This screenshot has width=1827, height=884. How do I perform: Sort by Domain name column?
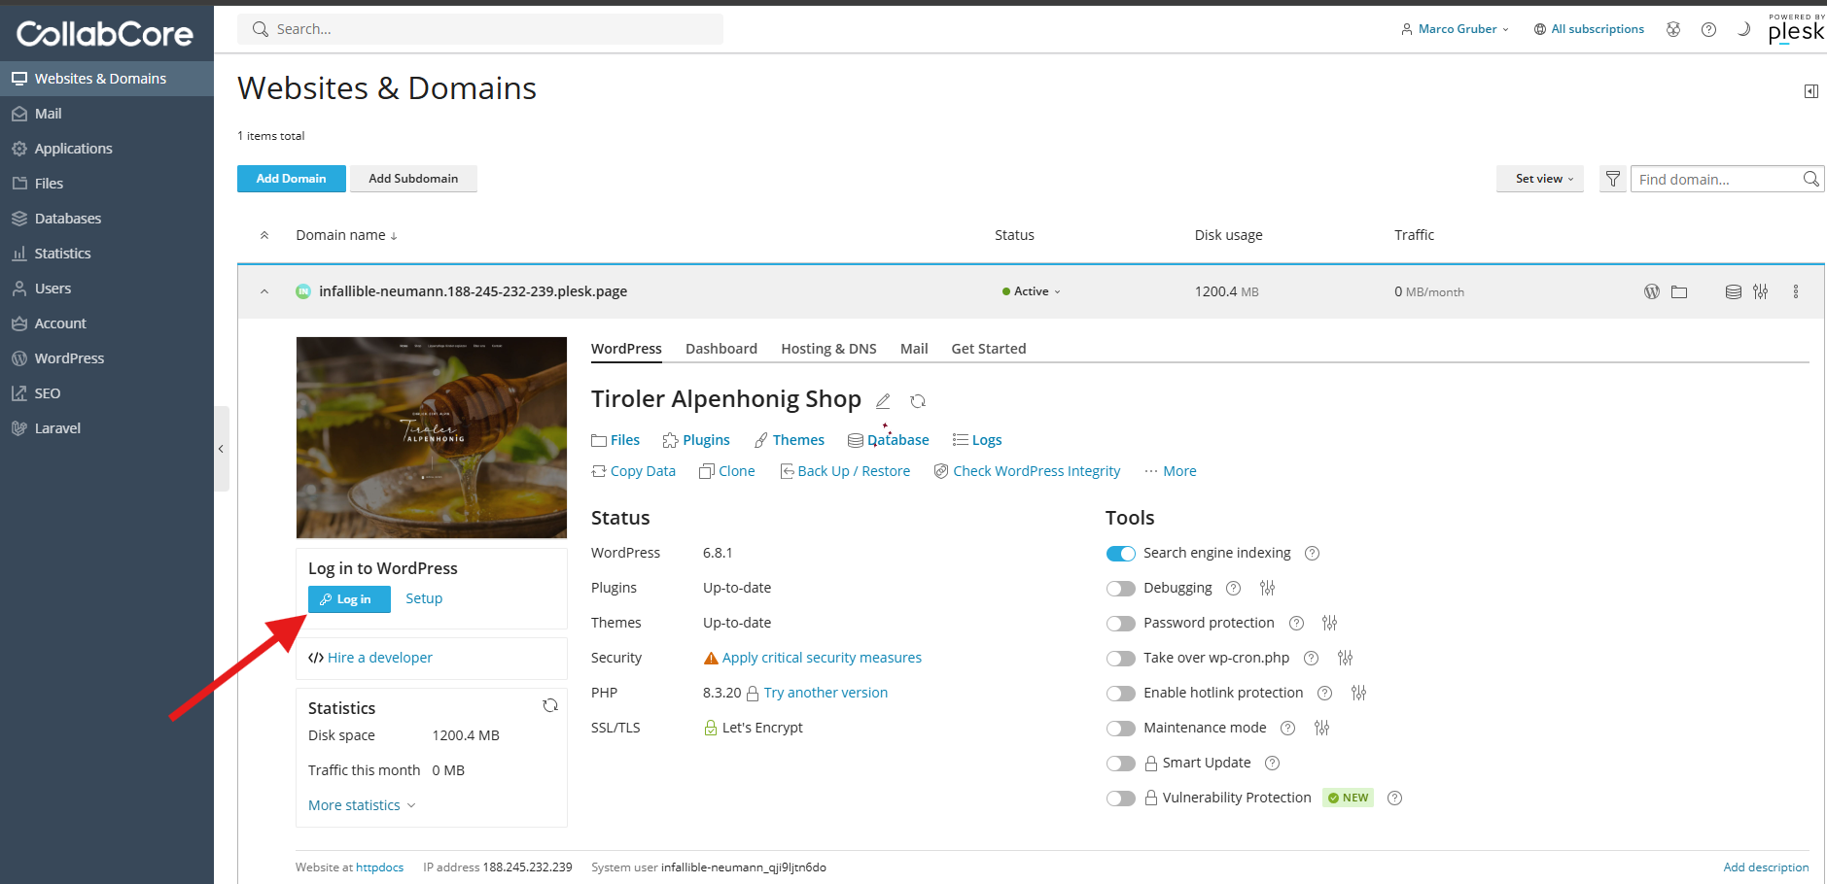point(346,235)
